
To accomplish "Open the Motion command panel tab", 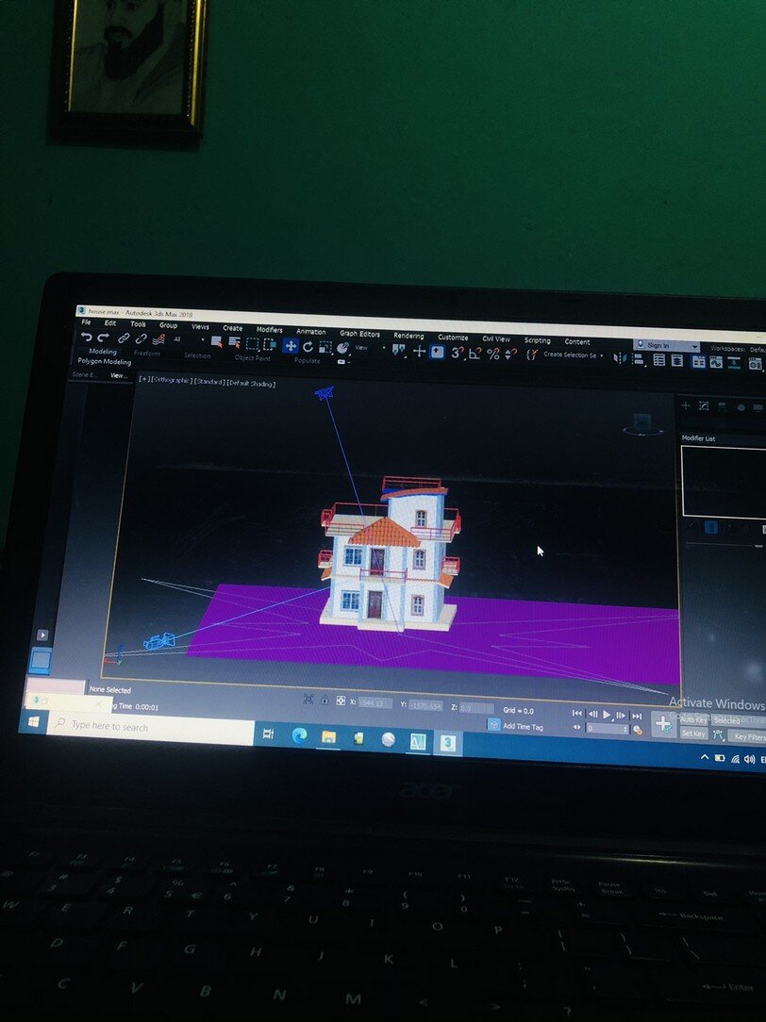I will [x=741, y=407].
